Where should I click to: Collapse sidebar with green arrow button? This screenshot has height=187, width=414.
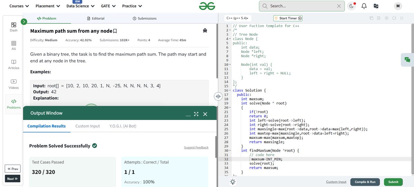pyautogui.click(x=24, y=22)
